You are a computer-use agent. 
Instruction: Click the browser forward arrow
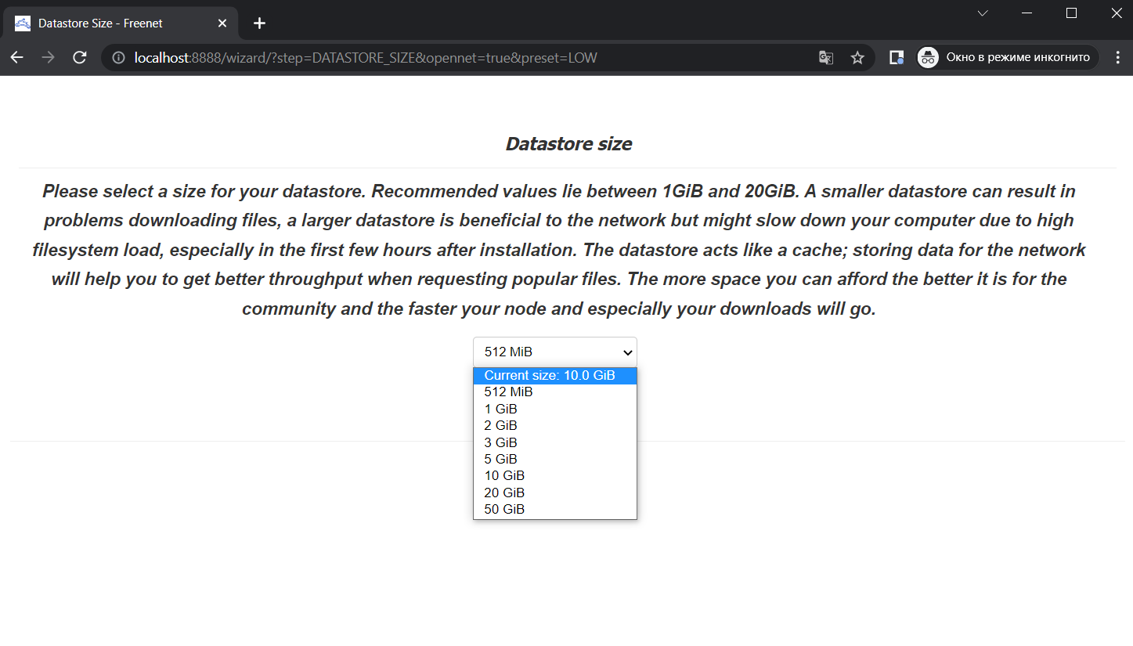click(49, 58)
